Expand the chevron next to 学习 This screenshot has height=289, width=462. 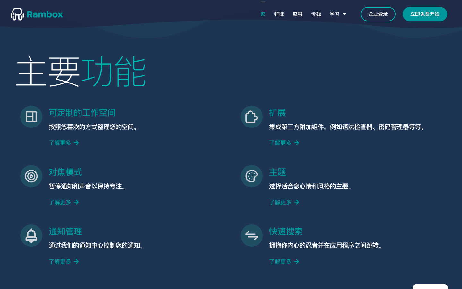click(x=345, y=14)
